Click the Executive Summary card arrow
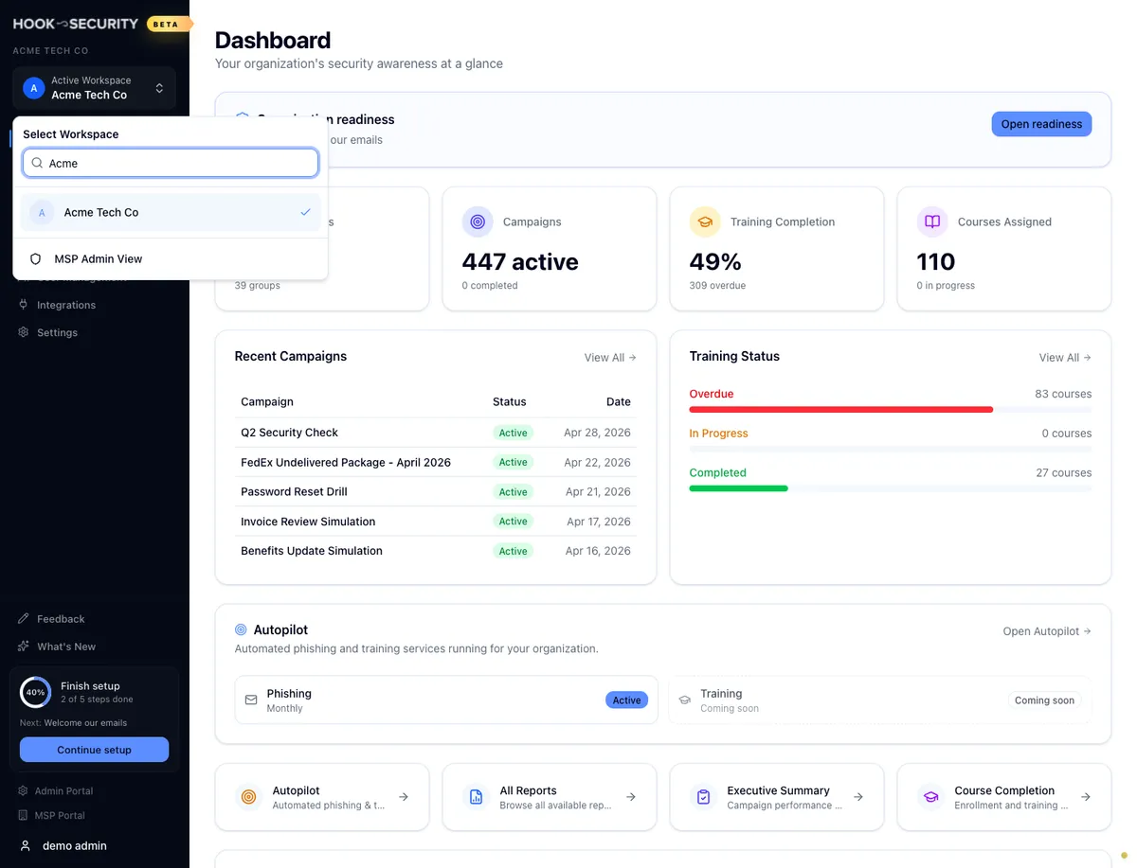Screen dimensions: 1137x868 858,797
